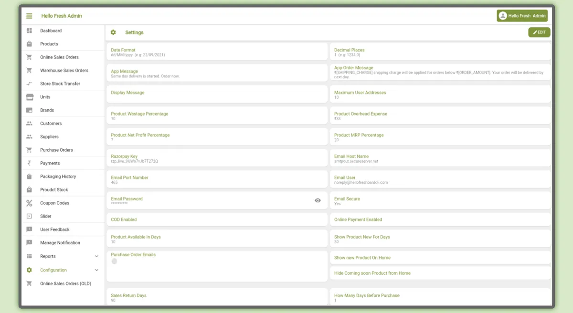The height and width of the screenshot is (313, 573).
Task: Expand the Reports submenu chevron
Action: [96, 256]
